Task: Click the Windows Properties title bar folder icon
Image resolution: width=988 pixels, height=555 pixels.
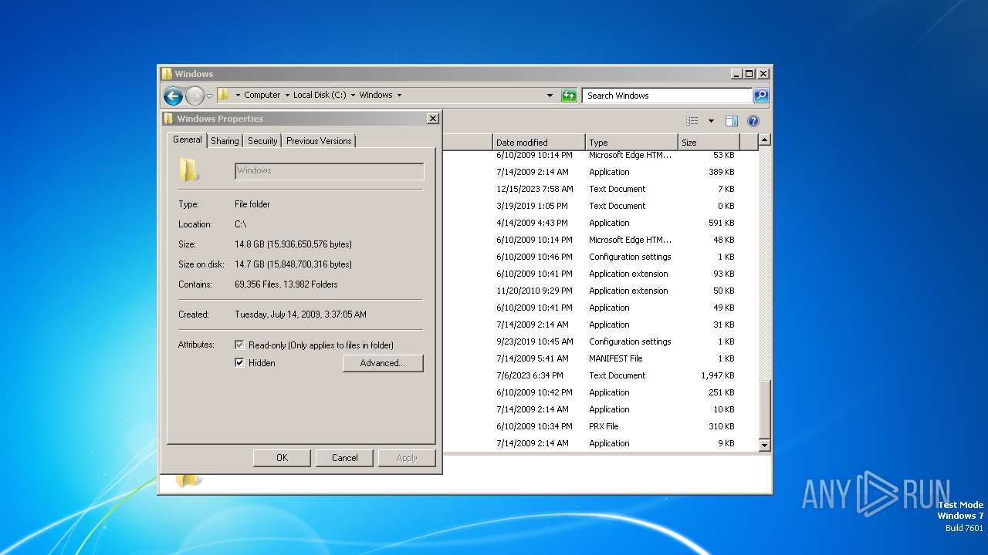Action: (x=169, y=119)
